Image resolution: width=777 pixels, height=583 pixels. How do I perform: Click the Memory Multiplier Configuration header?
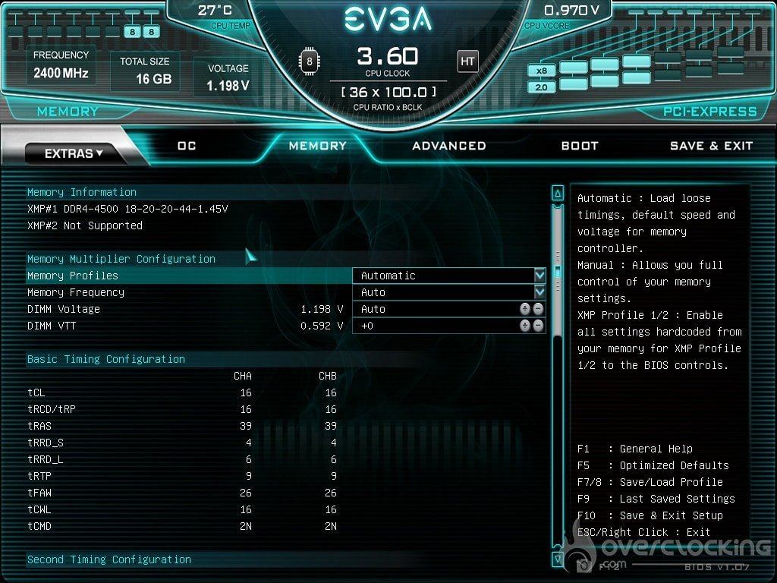click(x=121, y=259)
